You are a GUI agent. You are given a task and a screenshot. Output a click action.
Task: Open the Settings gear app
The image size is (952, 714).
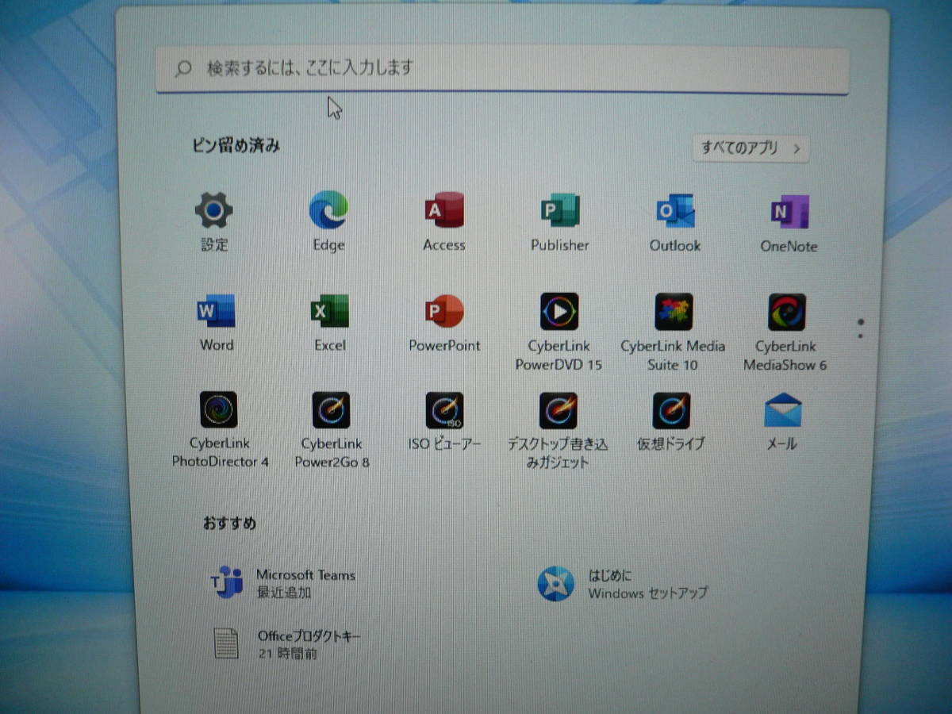coord(214,222)
